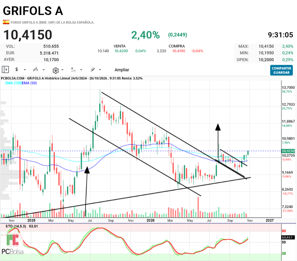Image resolution: width=297 pixels, height=261 pixels.
Task: Click the add indicator icon
Action: point(73,70)
